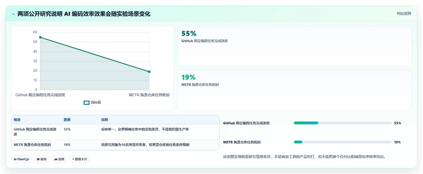Click the METR label under the 19% card
423x174 pixels.
[x=200, y=85]
